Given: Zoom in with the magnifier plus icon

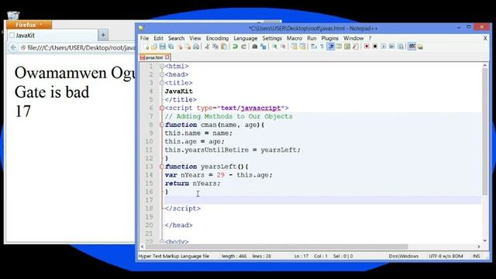Looking at the screenshot, I should click(274, 46).
